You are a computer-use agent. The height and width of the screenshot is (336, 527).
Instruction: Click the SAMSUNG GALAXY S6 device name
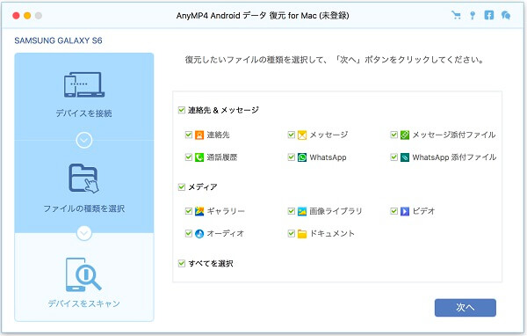pos(58,40)
